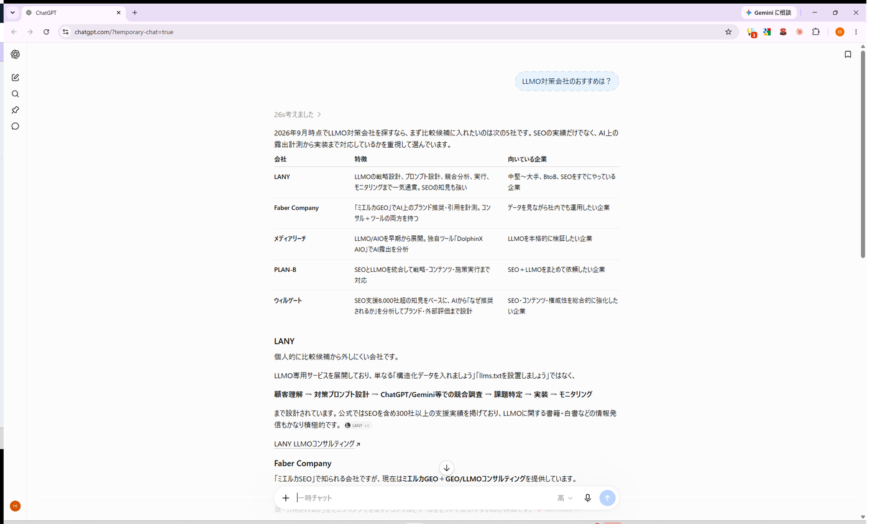Click the bookmark icon in the conversation header

(x=848, y=55)
